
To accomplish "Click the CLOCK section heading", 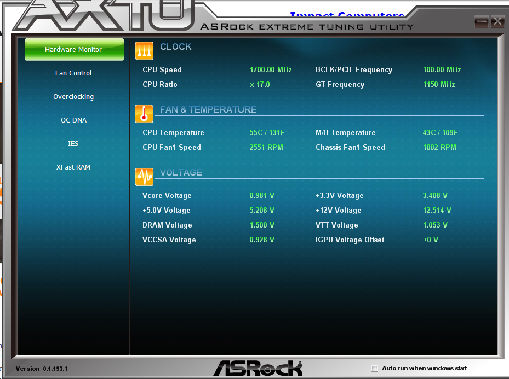I will click(x=176, y=46).
